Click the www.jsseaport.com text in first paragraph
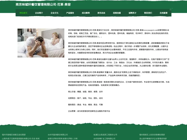Screen dimensions: 187x140 (x=150, y=30)
